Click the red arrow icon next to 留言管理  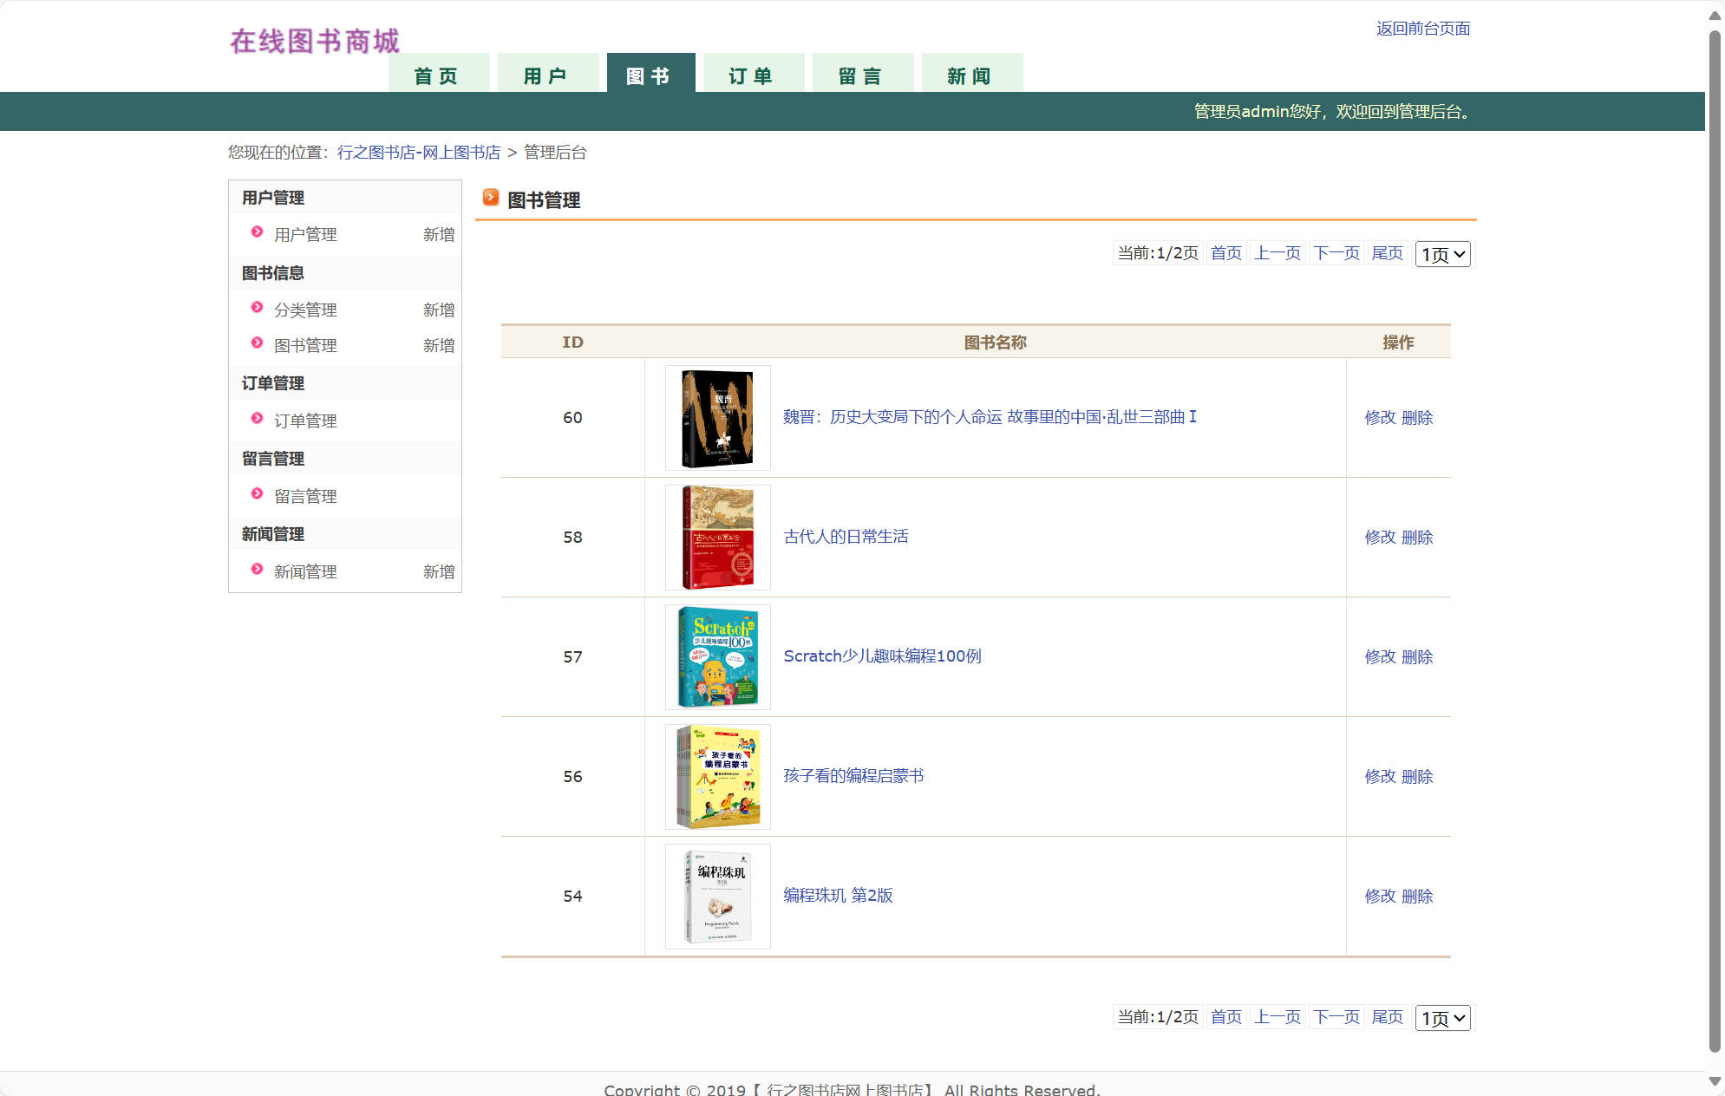point(257,495)
